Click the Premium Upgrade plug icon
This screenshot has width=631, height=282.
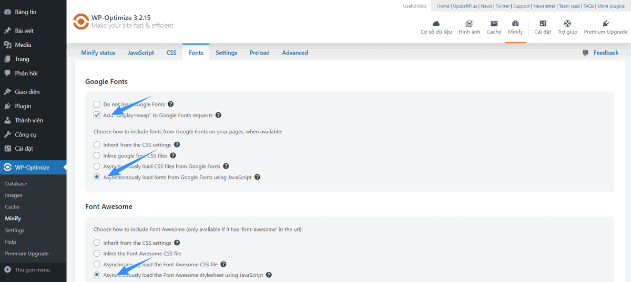point(605,24)
